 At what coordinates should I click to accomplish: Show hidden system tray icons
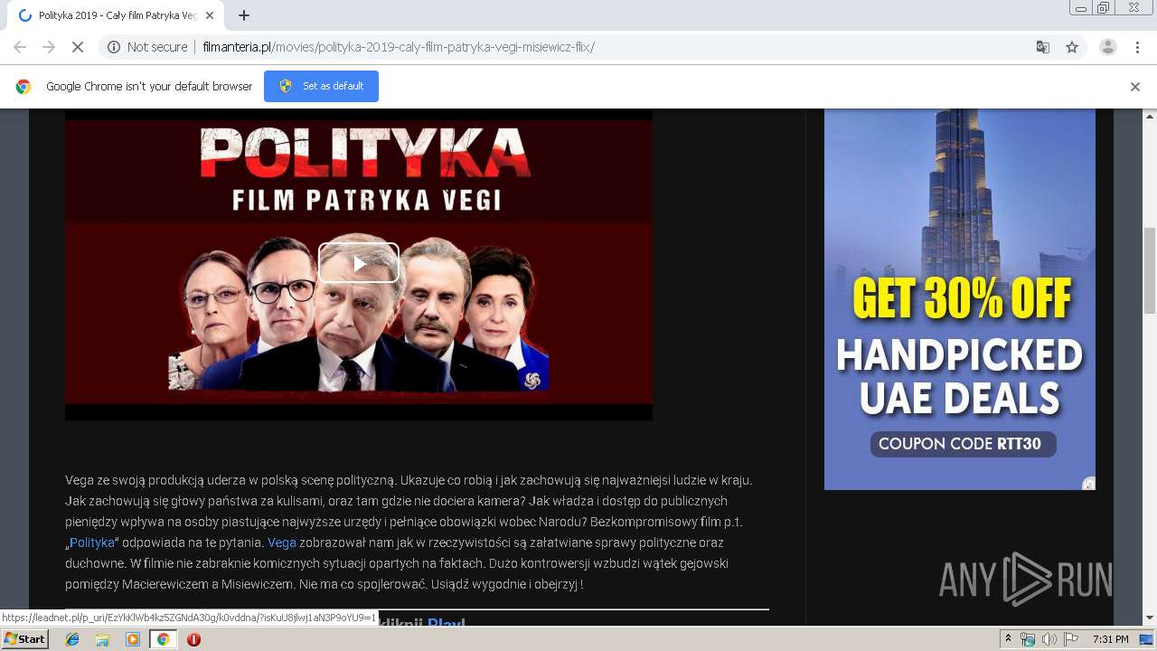[1009, 639]
